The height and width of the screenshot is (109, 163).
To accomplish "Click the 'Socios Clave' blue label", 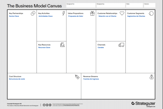I will (14, 16).
